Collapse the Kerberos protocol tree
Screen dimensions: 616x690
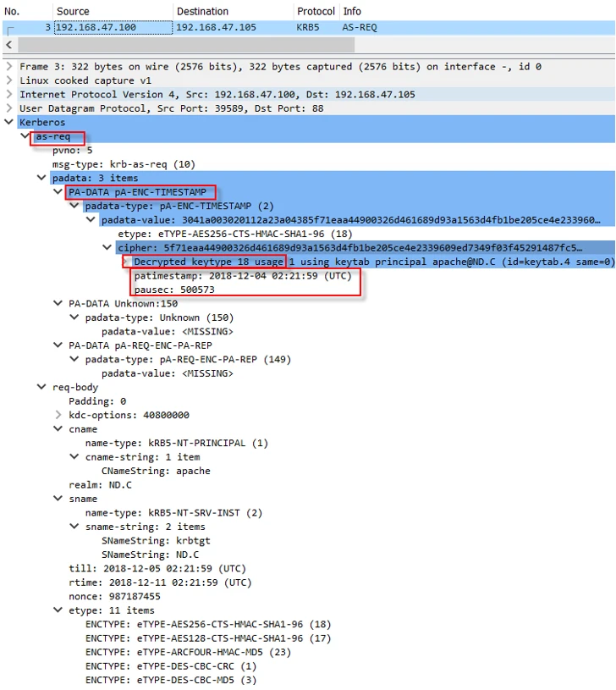9,122
